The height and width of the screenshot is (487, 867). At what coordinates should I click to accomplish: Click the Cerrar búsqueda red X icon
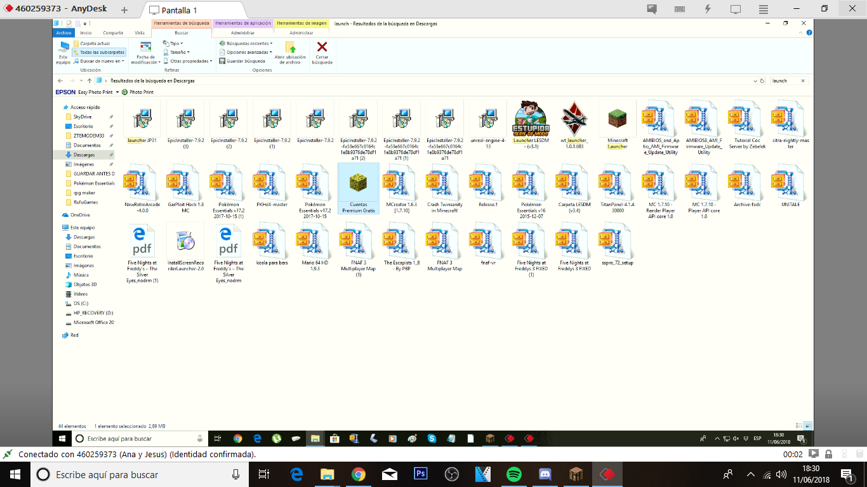pos(322,48)
